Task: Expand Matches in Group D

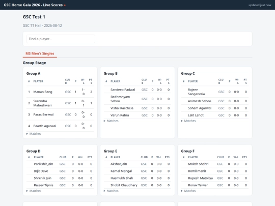Action: coord(34,191)
